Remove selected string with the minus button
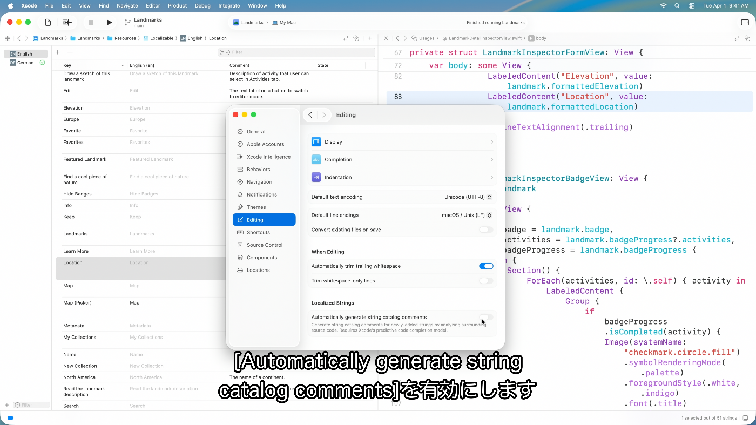756x425 pixels. [70, 52]
